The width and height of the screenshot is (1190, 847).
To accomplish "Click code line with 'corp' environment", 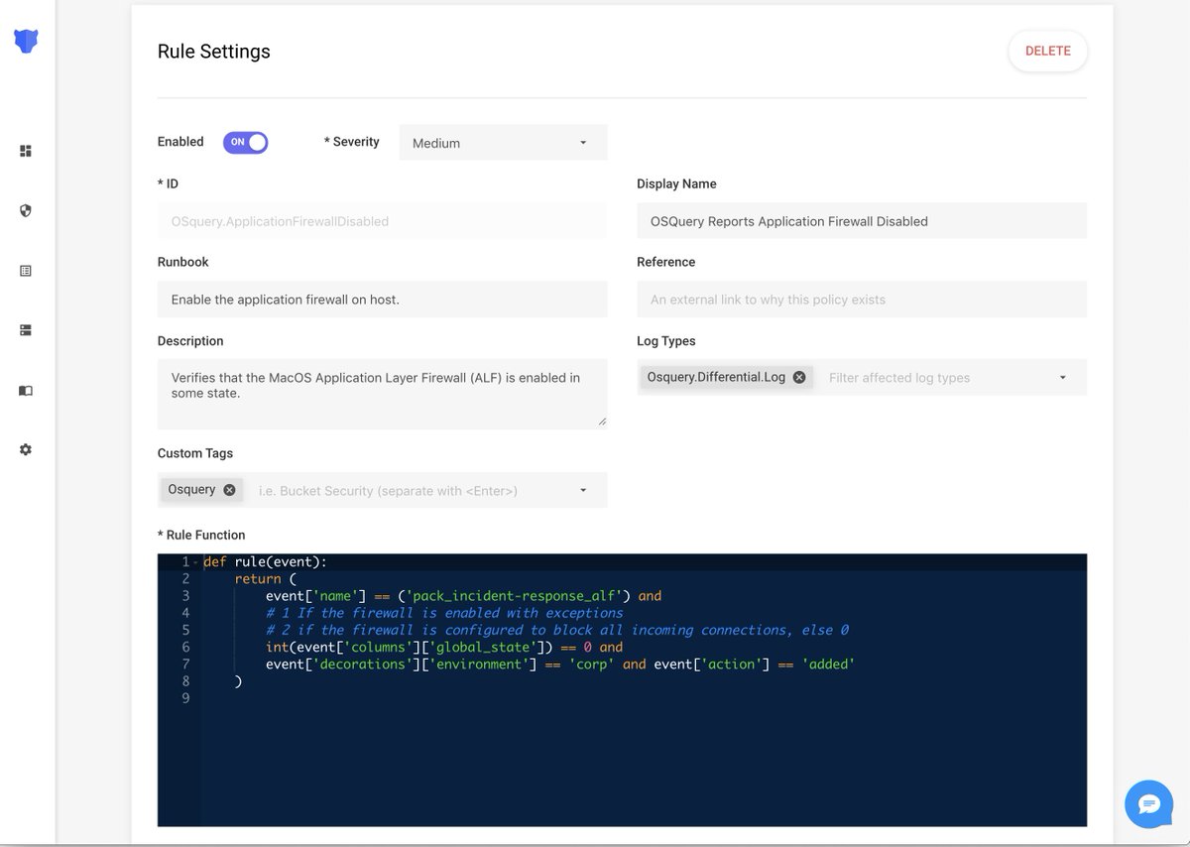I will click(559, 664).
